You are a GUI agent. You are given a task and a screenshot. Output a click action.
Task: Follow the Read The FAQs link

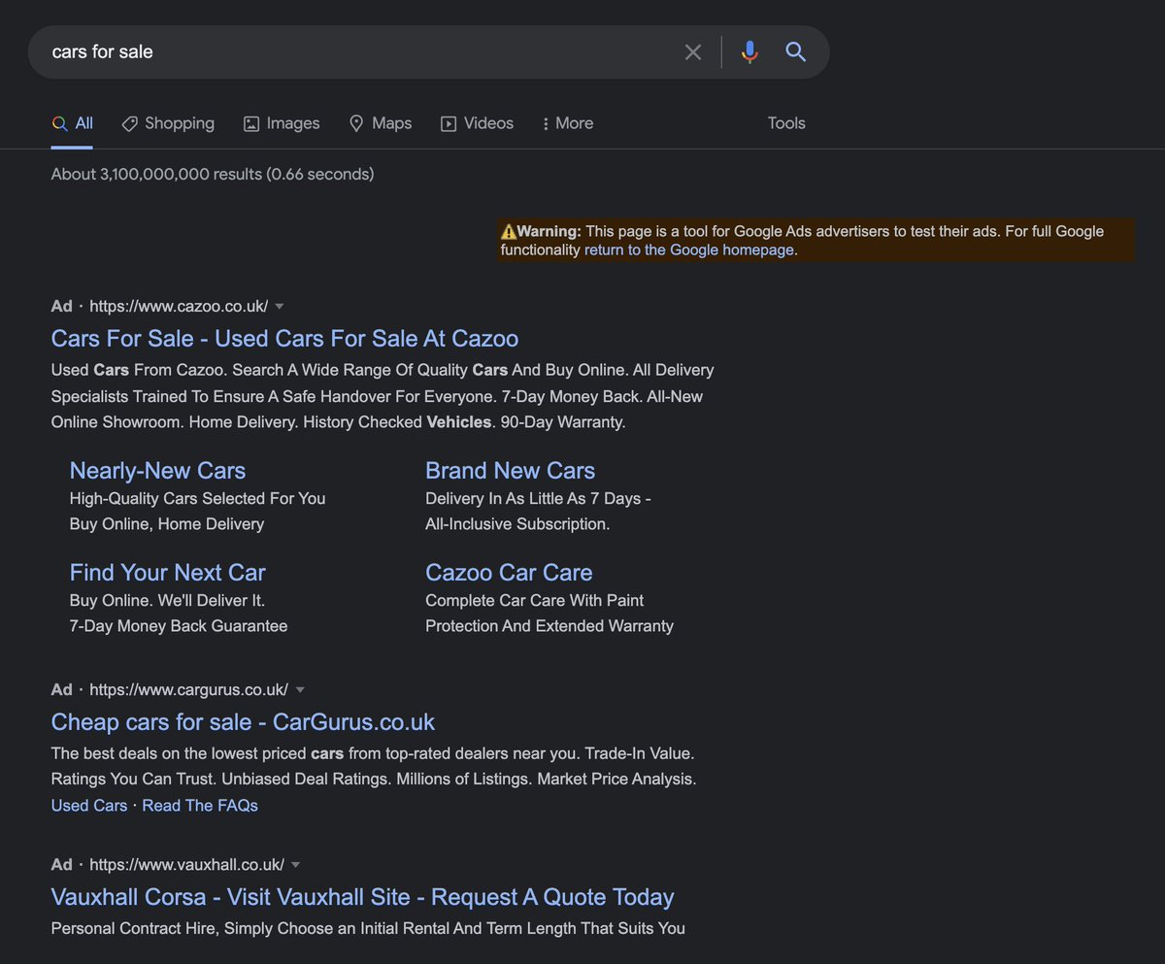click(200, 806)
